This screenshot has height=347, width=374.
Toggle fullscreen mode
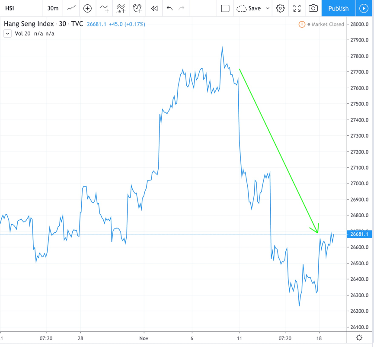tap(297, 8)
